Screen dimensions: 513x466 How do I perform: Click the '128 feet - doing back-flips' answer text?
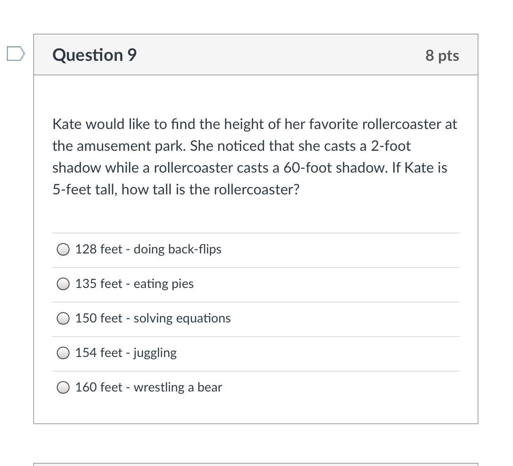(148, 249)
